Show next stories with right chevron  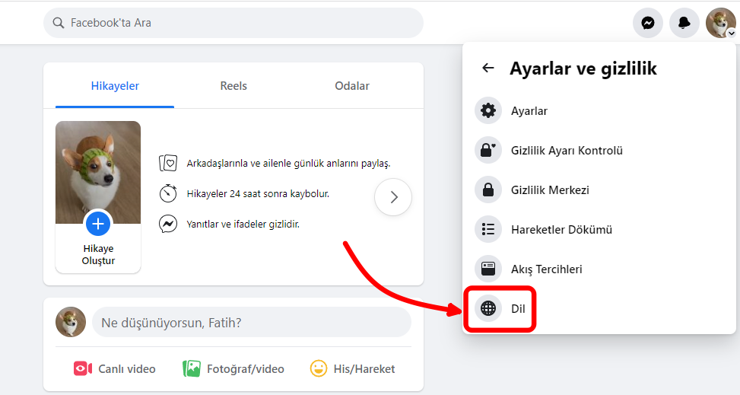393,198
